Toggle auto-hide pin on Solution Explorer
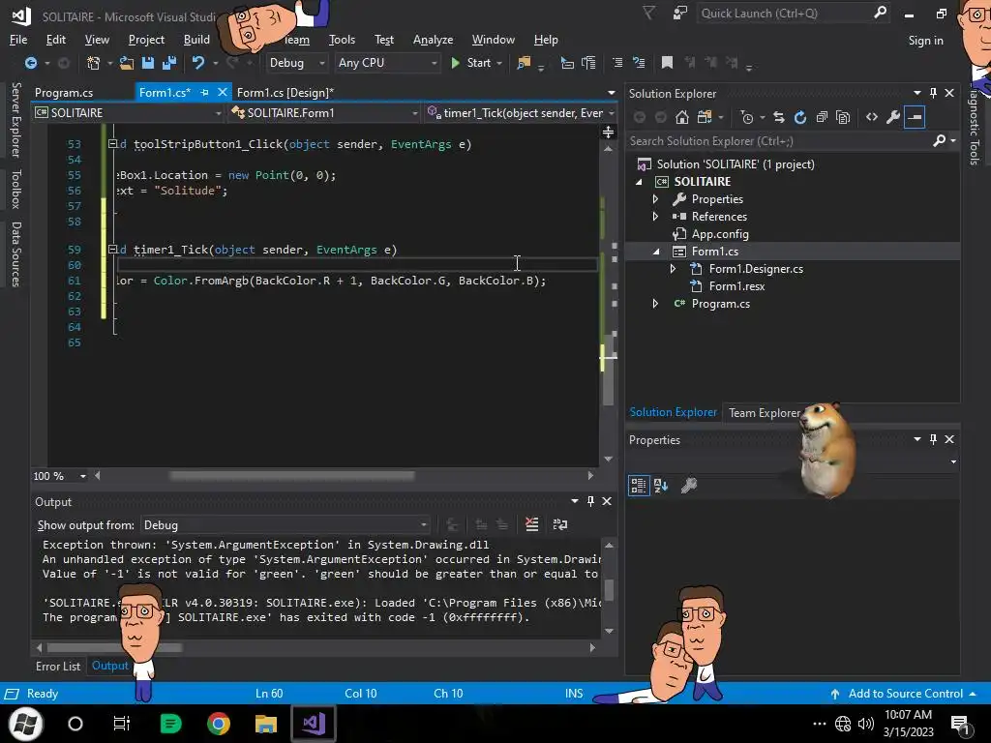The width and height of the screenshot is (991, 743). [933, 93]
